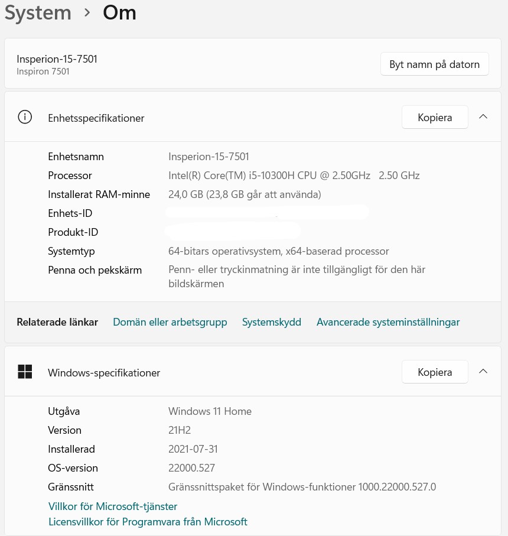Select the computer name Insperion-15-7501 at top
Screen dimensions: 508x536
tap(57, 59)
